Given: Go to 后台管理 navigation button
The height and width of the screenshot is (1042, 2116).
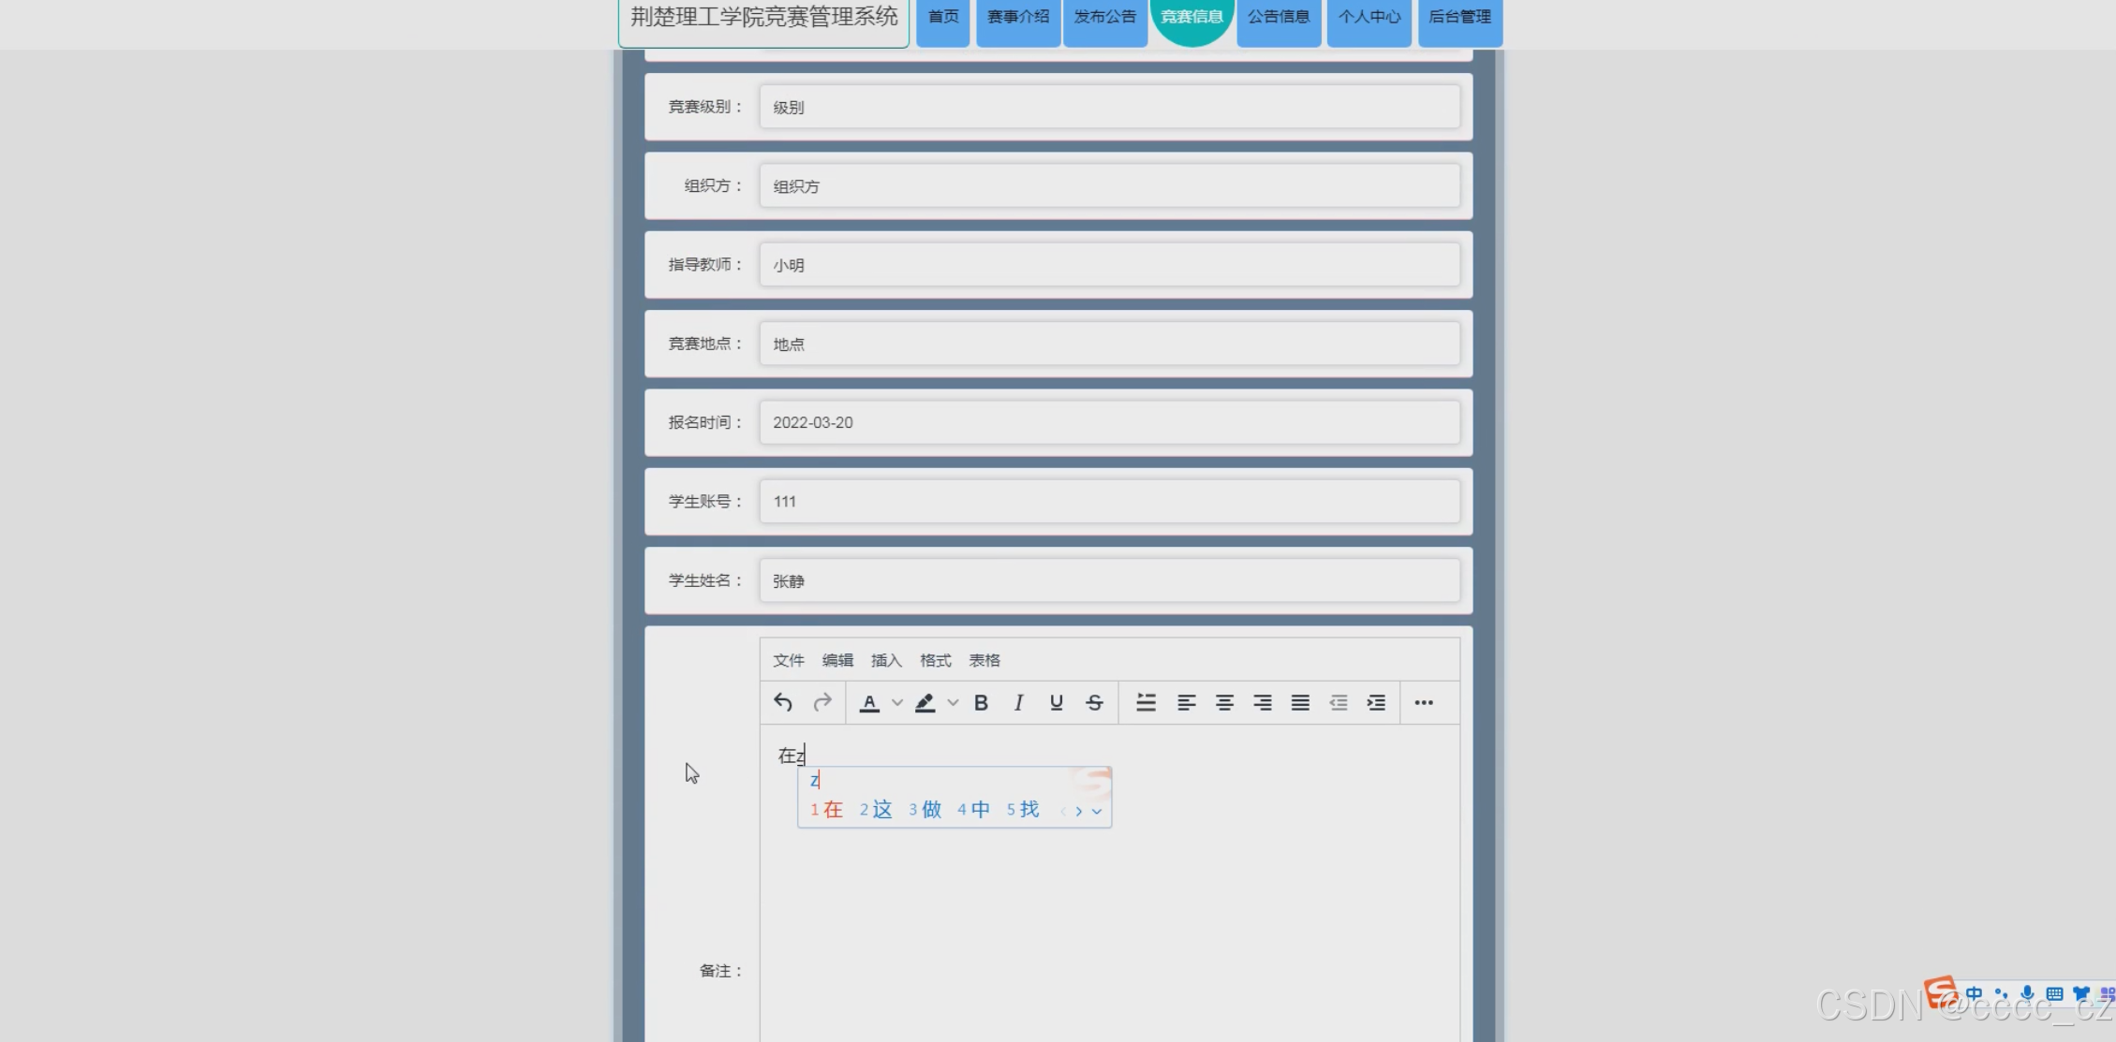Looking at the screenshot, I should [x=1459, y=18].
